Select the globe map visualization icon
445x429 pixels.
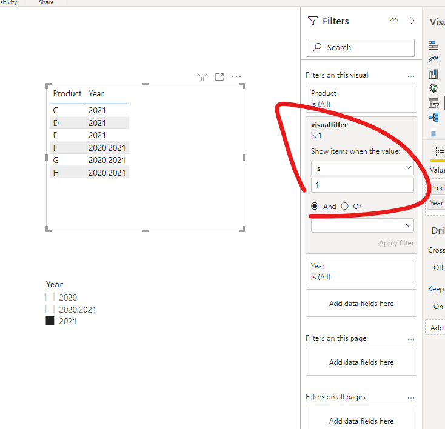click(x=433, y=88)
